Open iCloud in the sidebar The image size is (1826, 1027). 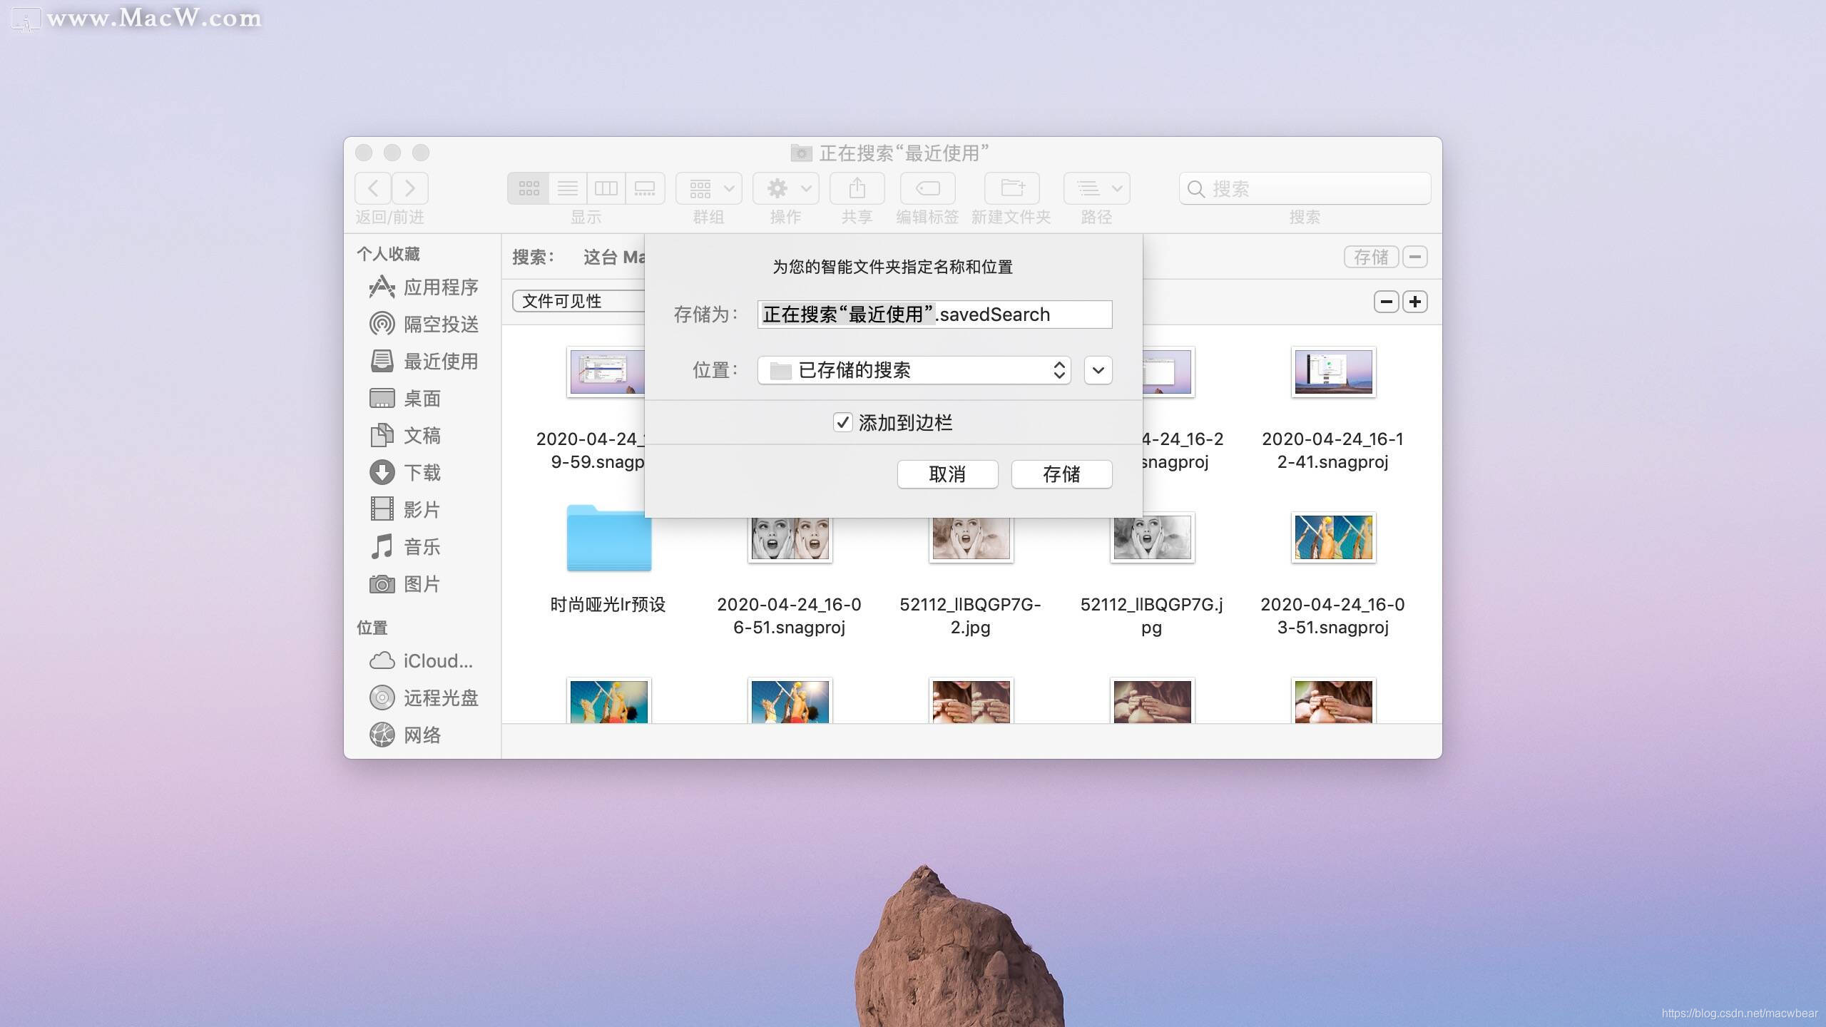click(421, 661)
